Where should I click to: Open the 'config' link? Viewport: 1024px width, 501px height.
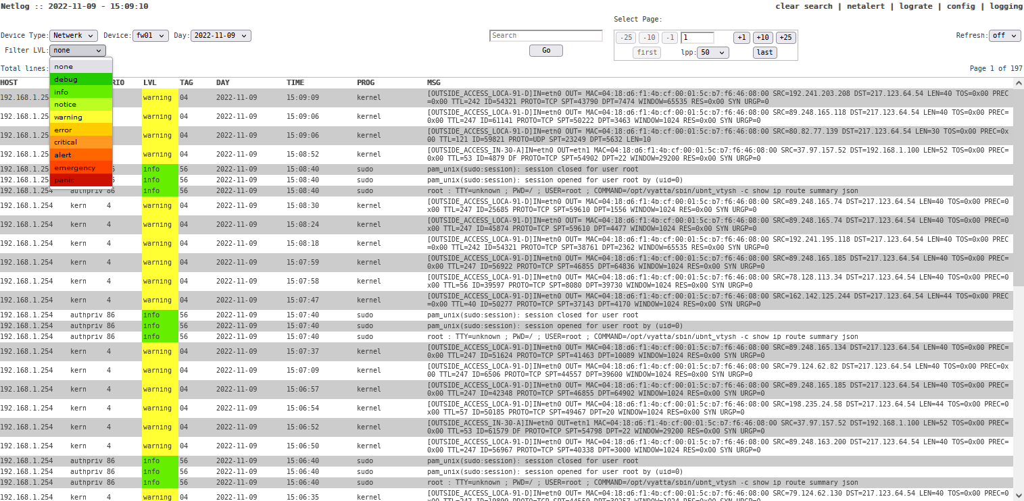pyautogui.click(x=960, y=6)
